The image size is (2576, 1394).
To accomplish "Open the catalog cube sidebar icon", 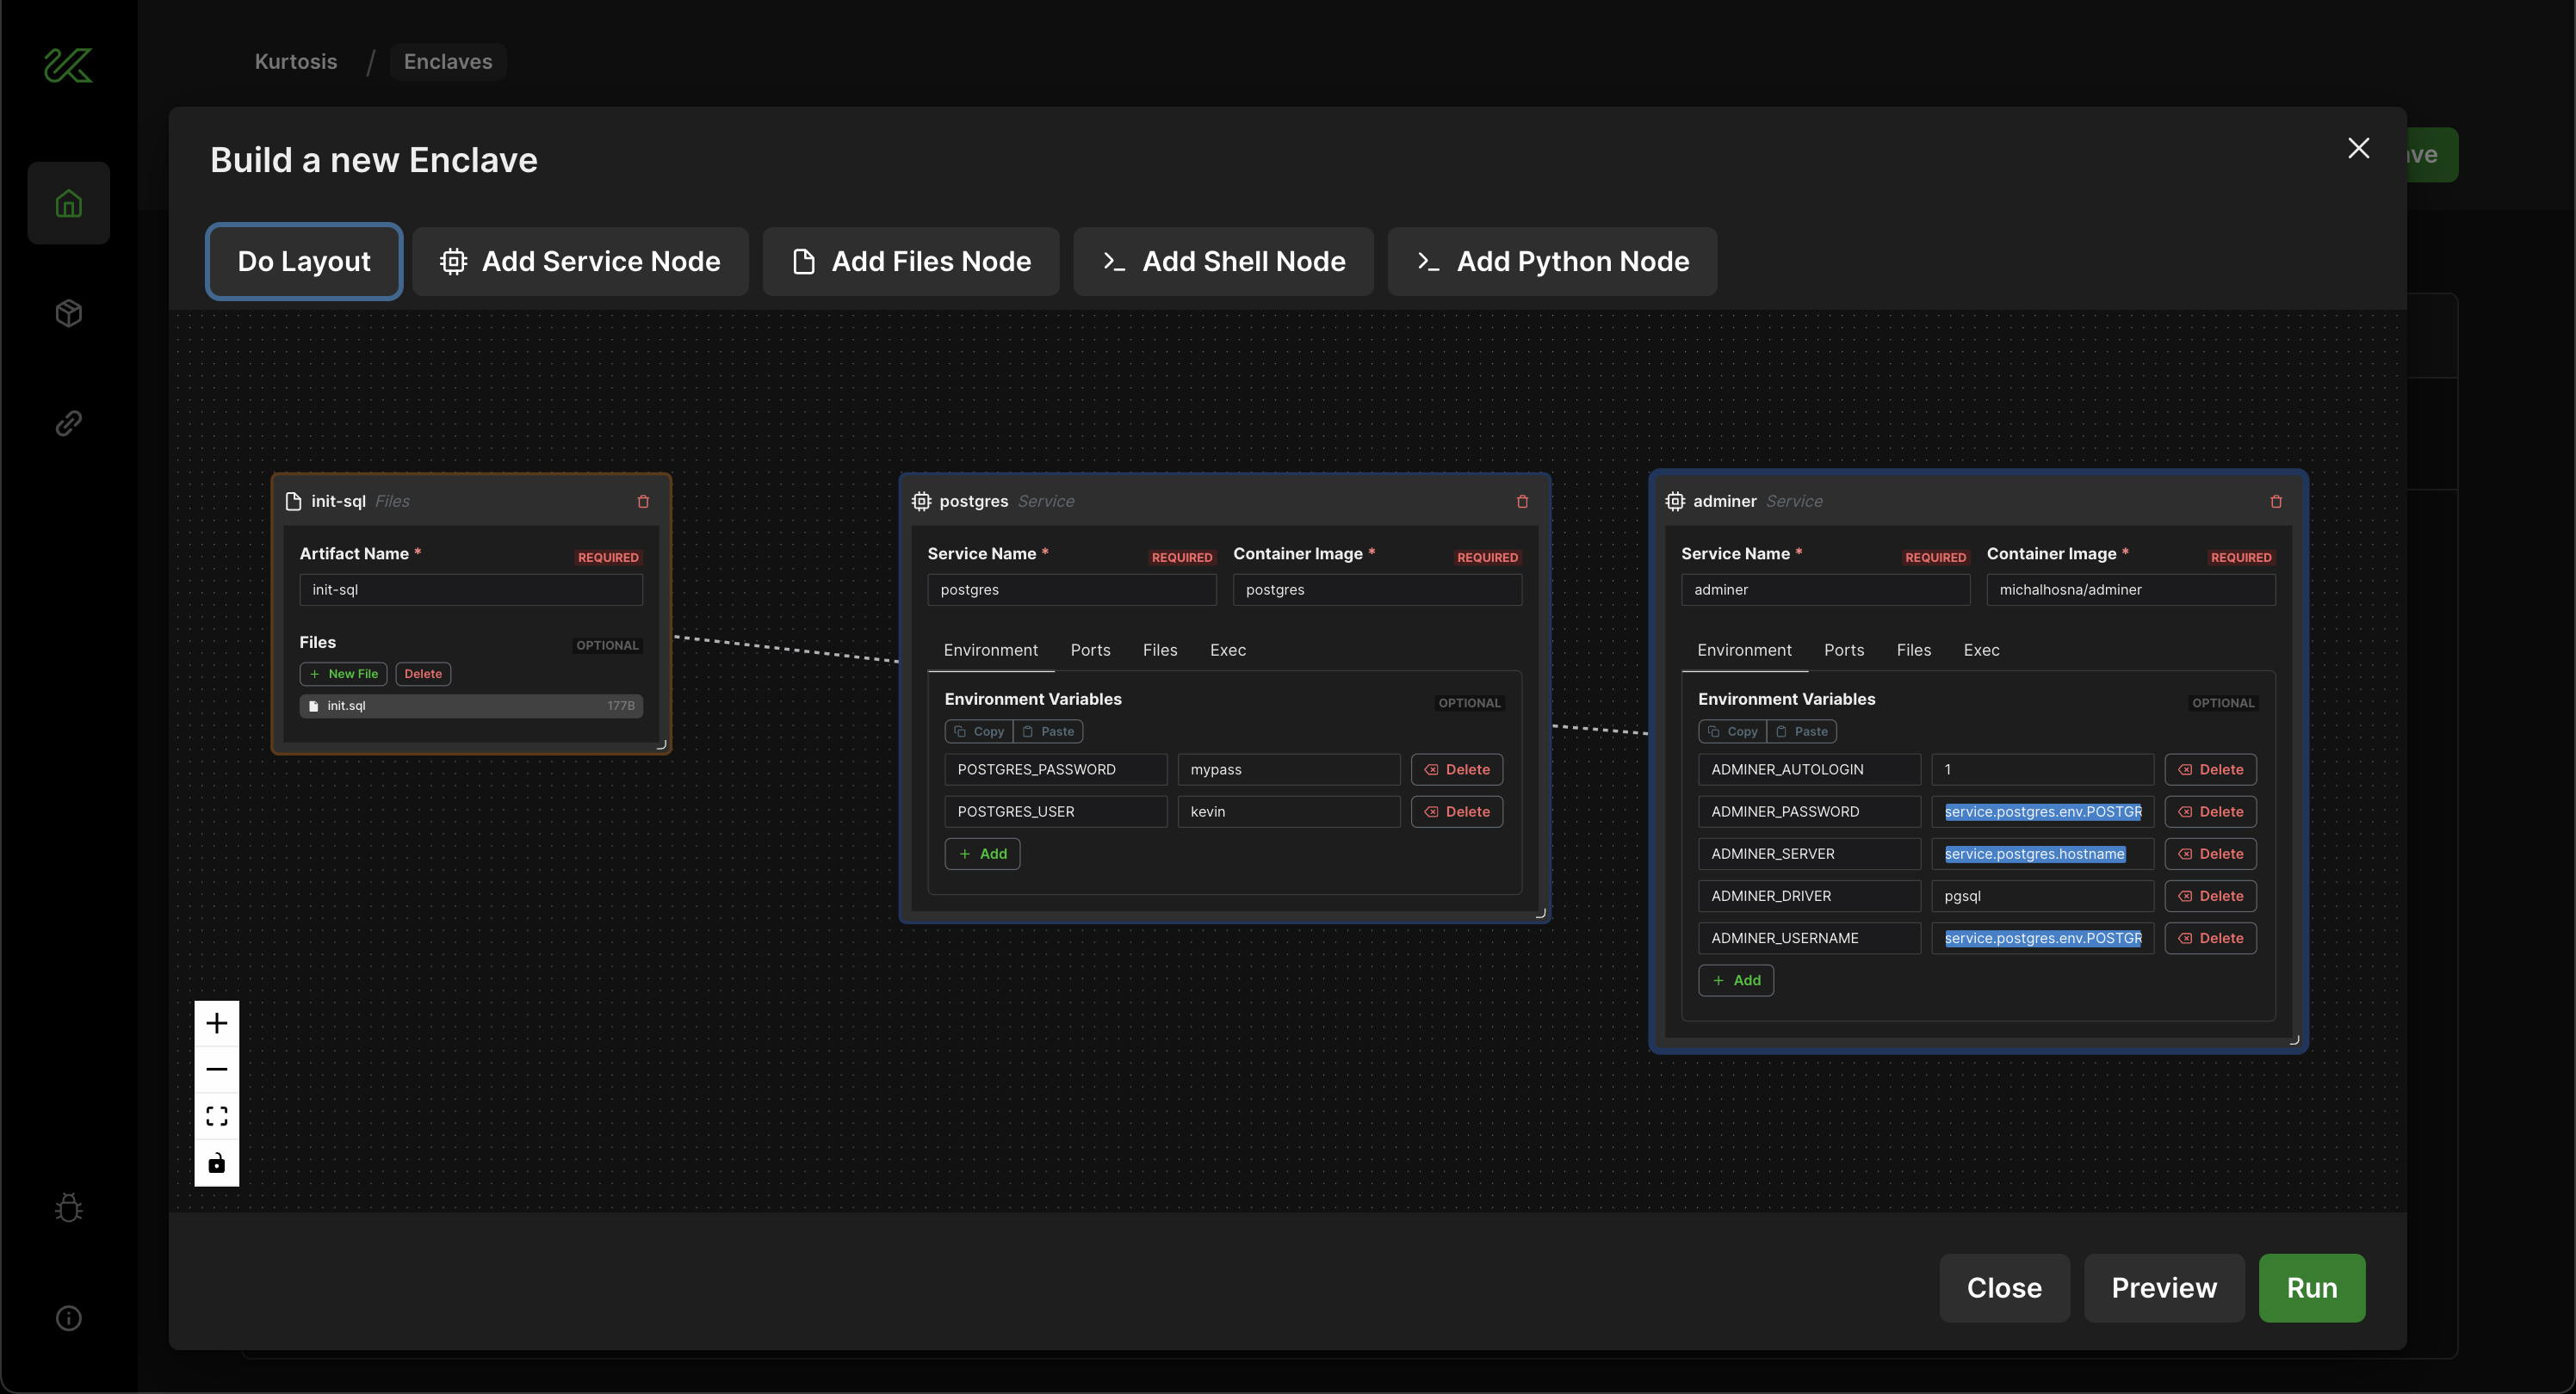I will point(68,314).
